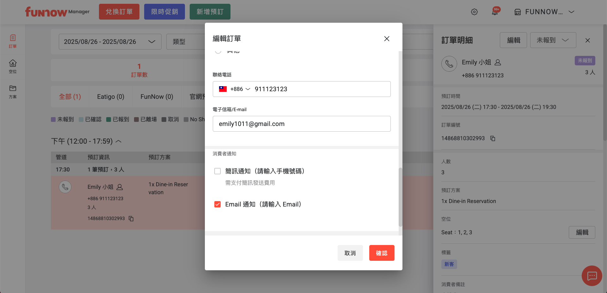Open 方案 plans in sidebar
Image resolution: width=607 pixels, height=293 pixels.
tap(13, 92)
